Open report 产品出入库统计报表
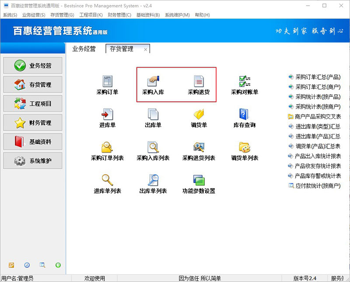 pos(315,156)
